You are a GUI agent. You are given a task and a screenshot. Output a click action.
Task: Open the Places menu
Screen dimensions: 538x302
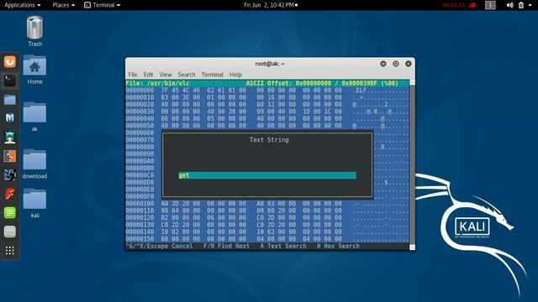(x=64, y=5)
